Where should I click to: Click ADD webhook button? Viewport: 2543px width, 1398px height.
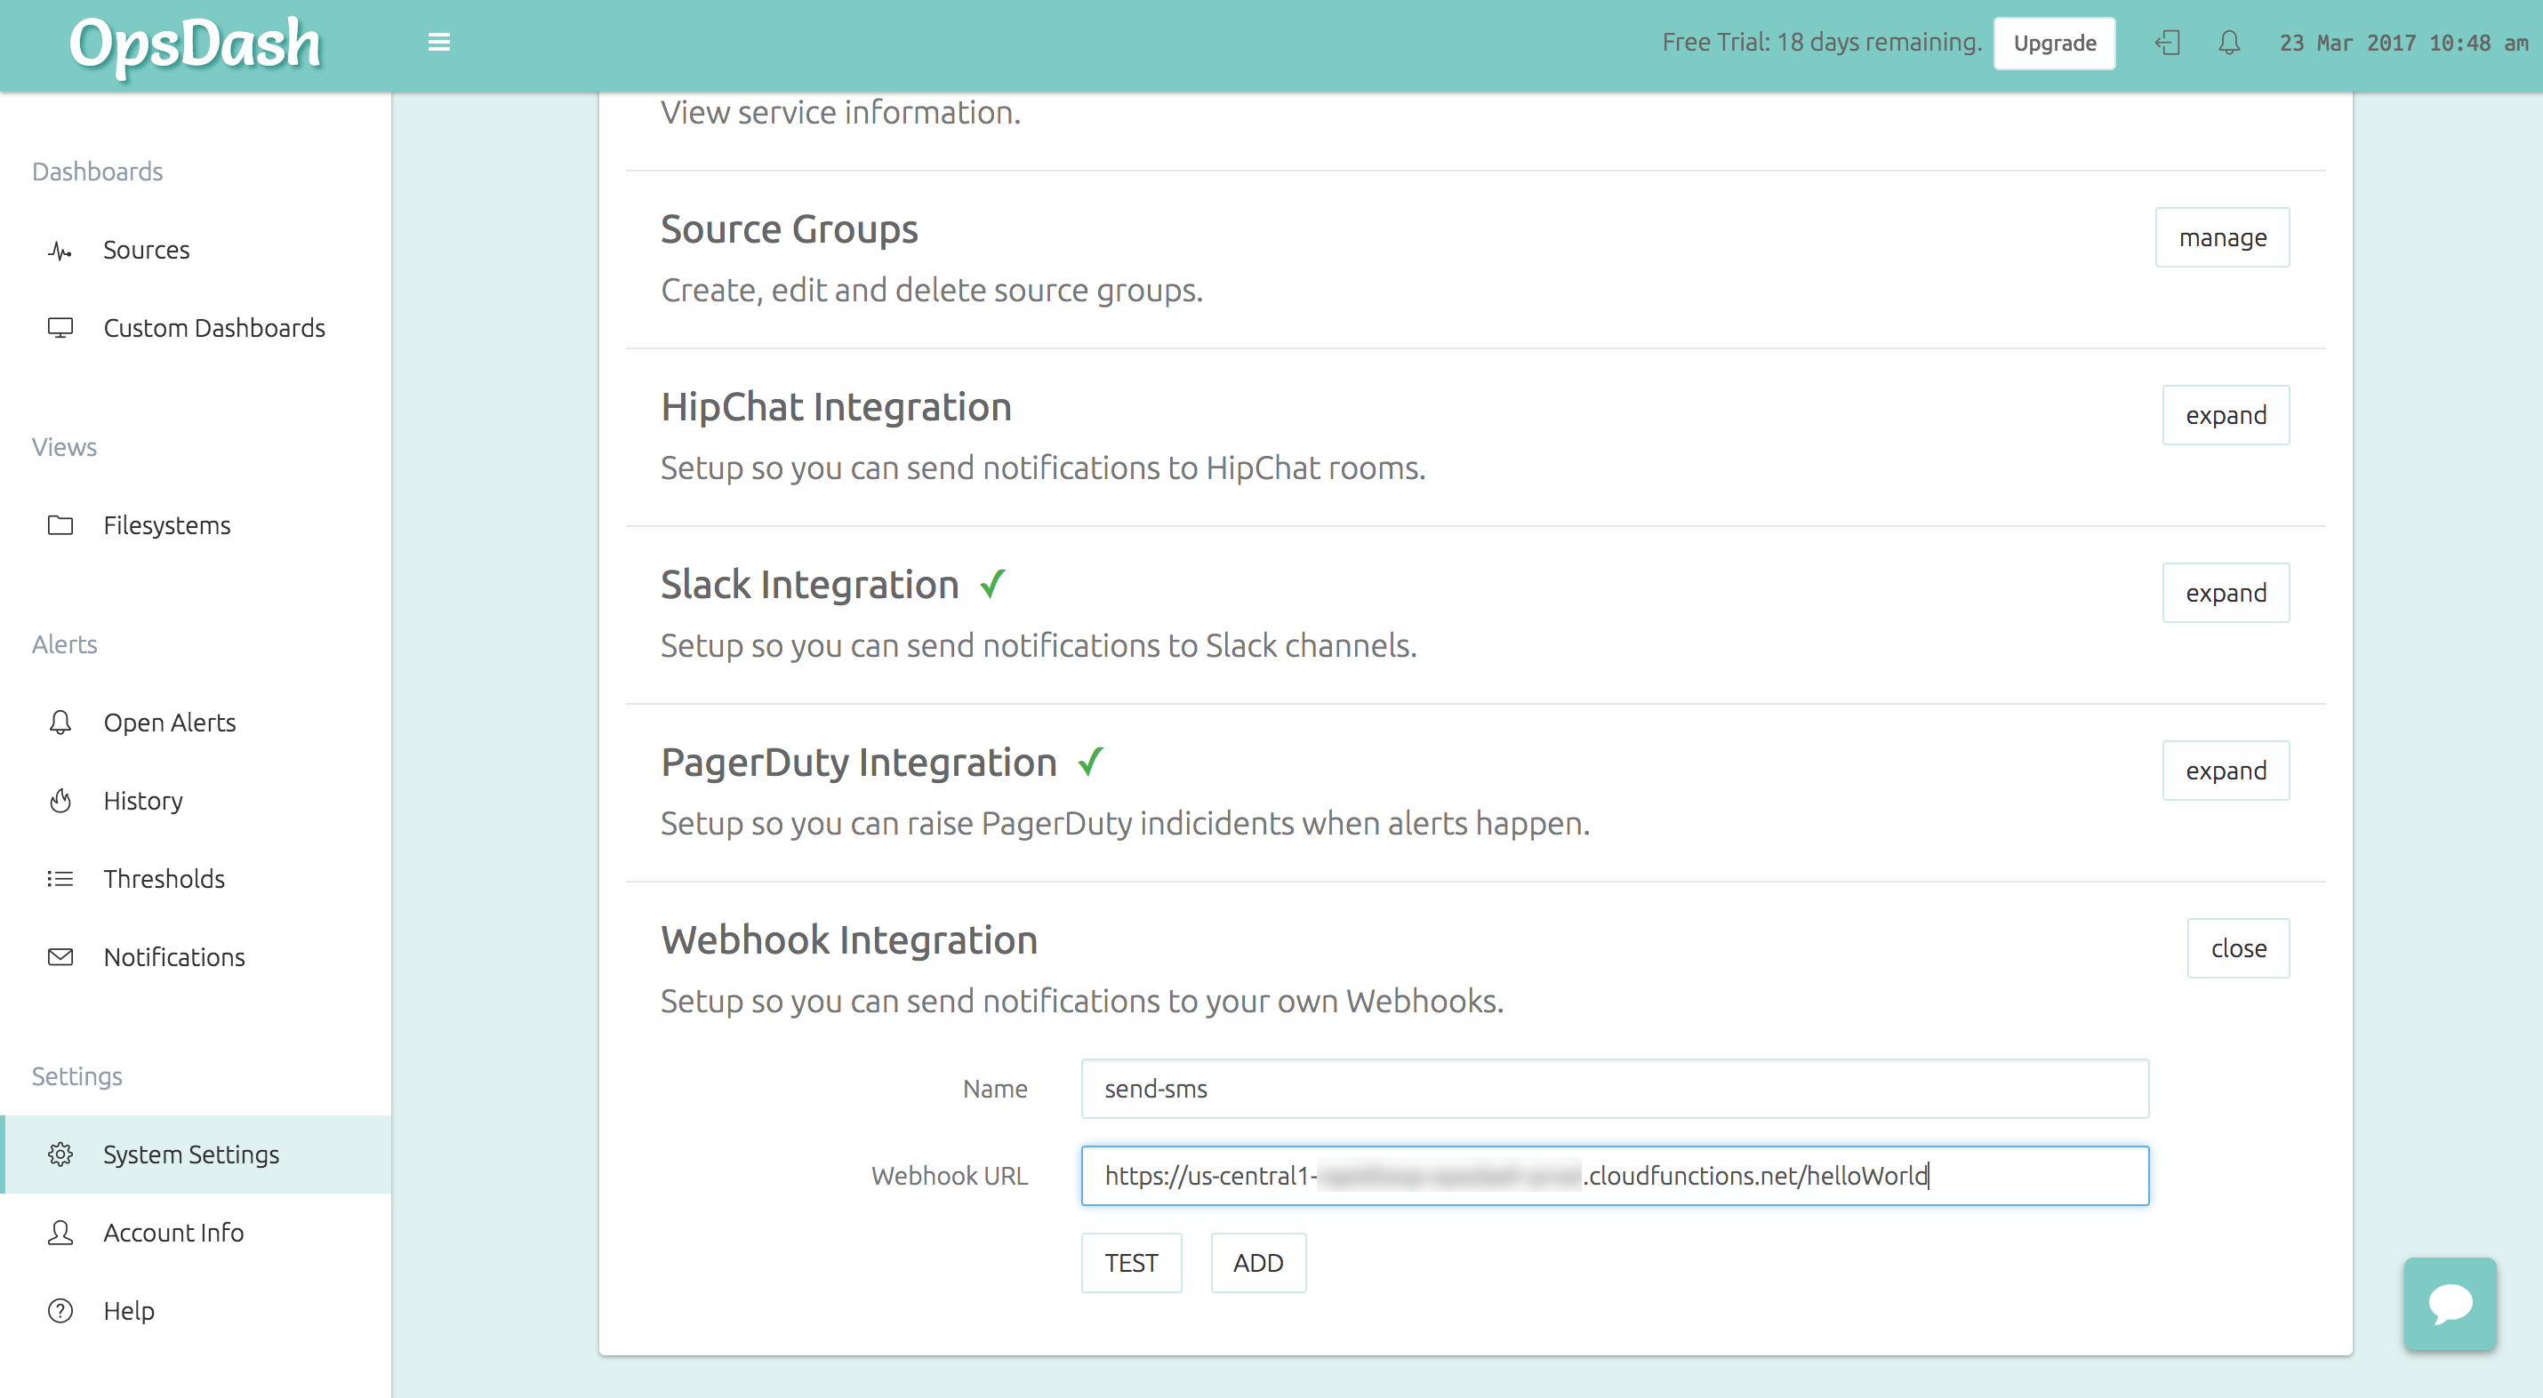click(1257, 1262)
